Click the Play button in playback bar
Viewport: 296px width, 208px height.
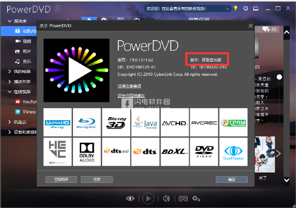(x=148, y=199)
